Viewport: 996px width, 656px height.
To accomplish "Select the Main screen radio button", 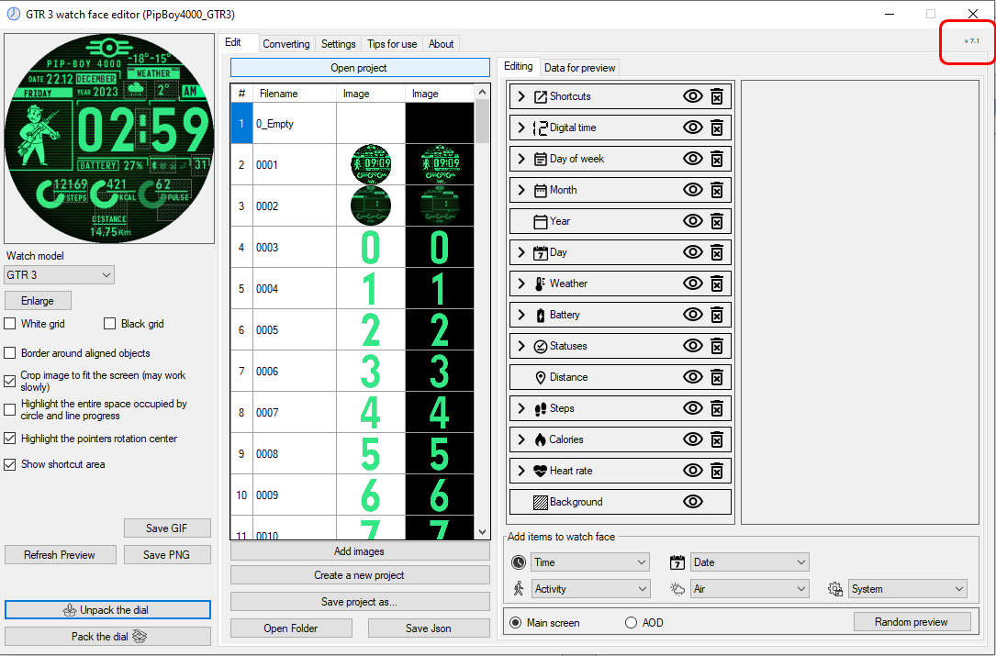I will (515, 623).
